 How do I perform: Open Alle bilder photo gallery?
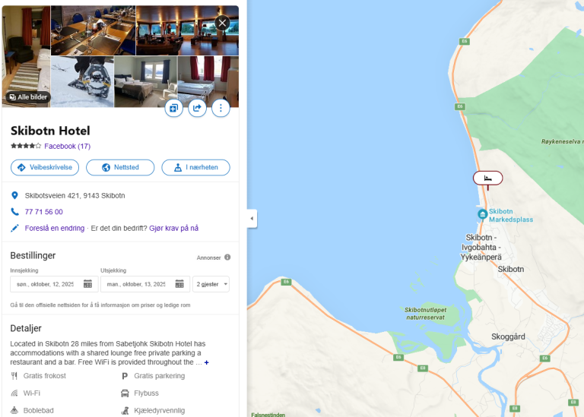point(28,97)
